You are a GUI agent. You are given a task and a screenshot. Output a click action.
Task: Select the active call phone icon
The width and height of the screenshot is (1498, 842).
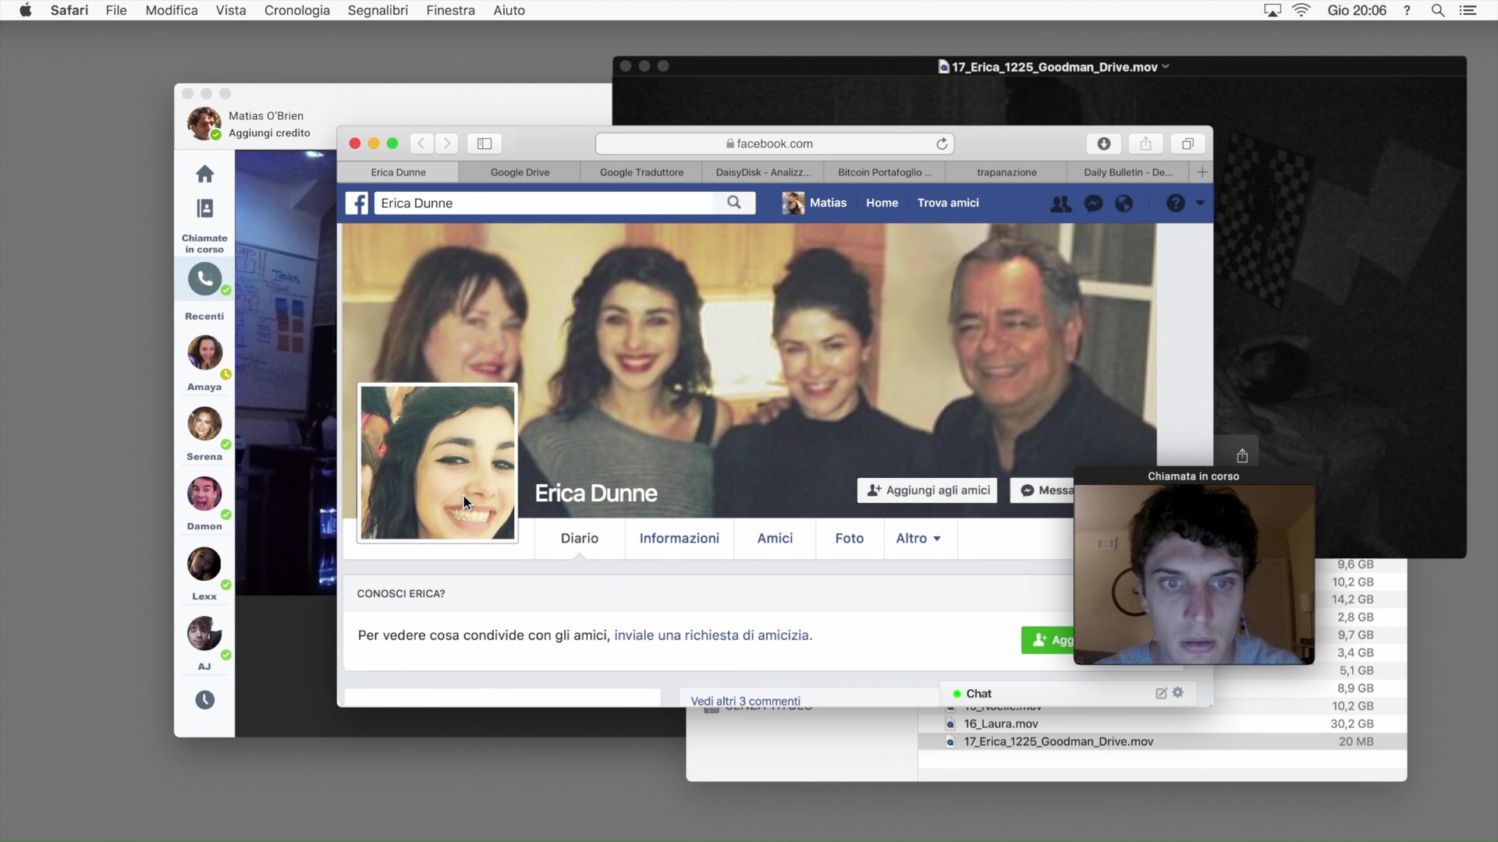(x=204, y=278)
